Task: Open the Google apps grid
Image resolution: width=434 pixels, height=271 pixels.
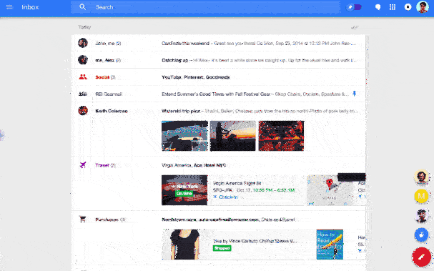Action: 393,7
